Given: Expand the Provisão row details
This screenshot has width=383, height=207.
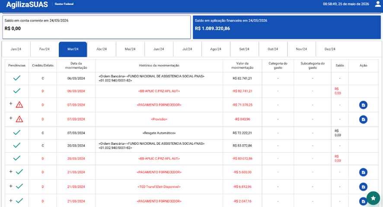Looking at the screenshot, I should (x=11, y=118).
